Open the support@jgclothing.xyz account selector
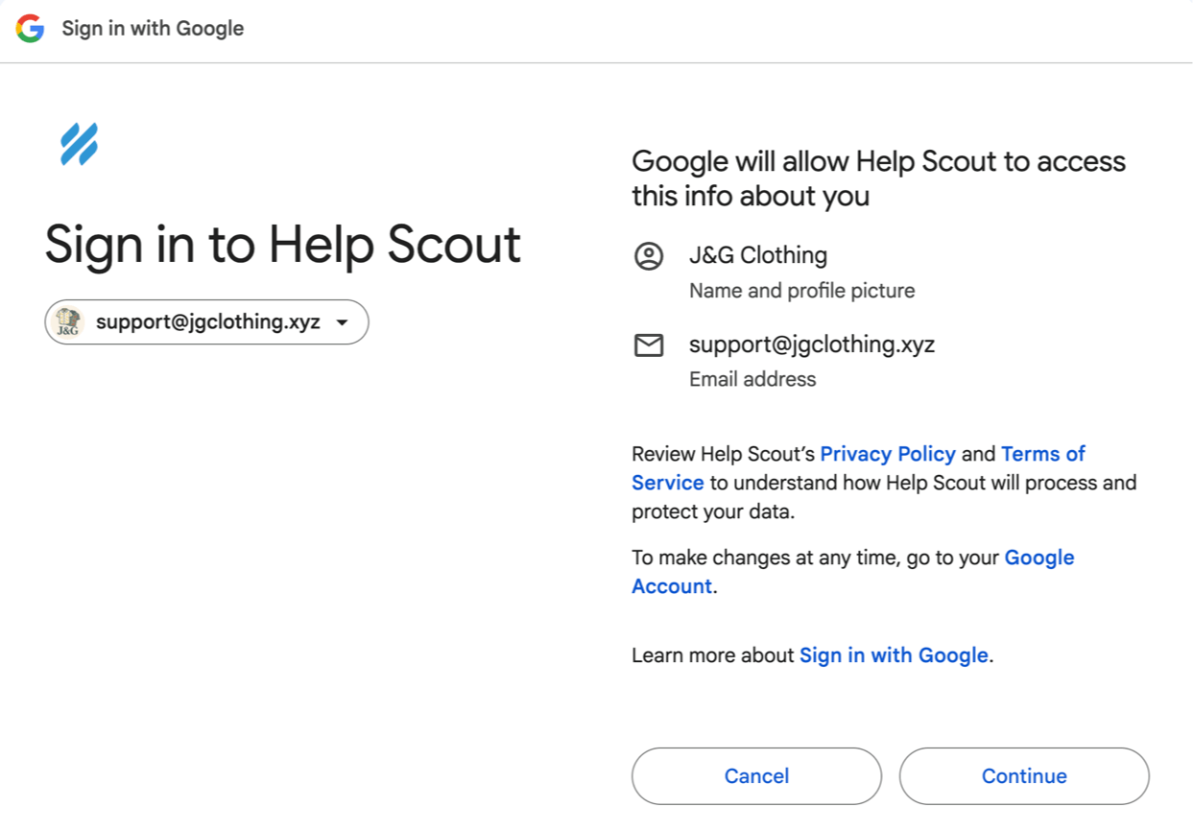Screen dimensions: 1193x831 [x=206, y=322]
